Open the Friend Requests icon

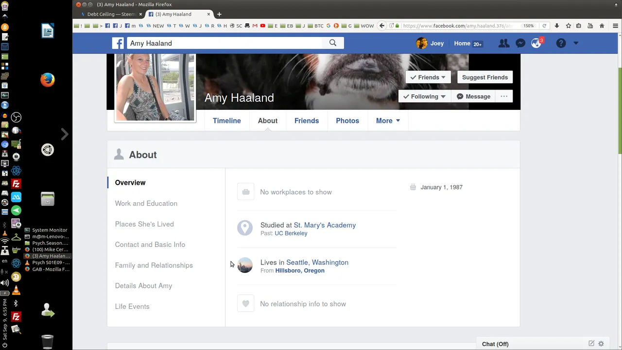(x=504, y=43)
